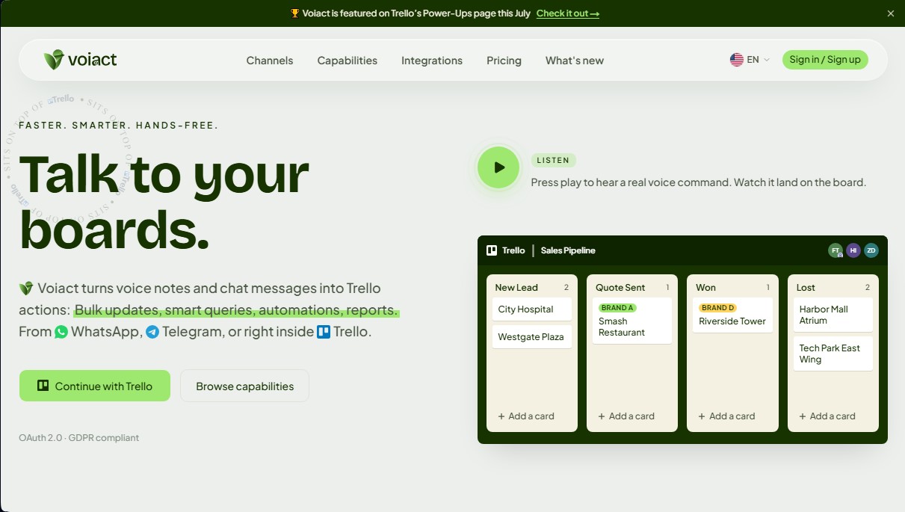
Task: Click the Trello icon beside 'Trello.' text
Action: point(324,332)
